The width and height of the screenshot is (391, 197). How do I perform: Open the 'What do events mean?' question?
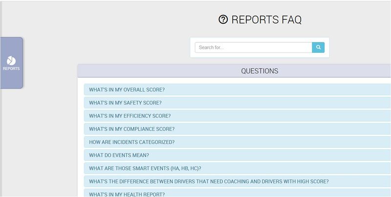click(119, 156)
